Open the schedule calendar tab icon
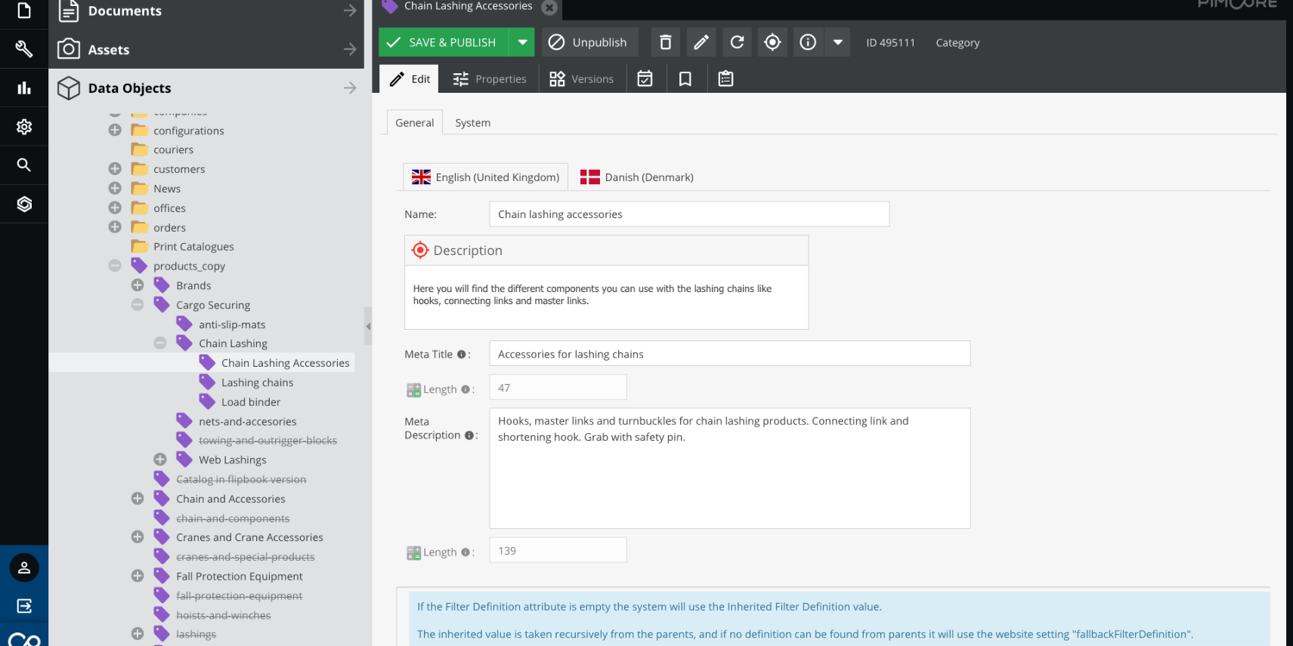The width and height of the screenshot is (1293, 646). 645,79
